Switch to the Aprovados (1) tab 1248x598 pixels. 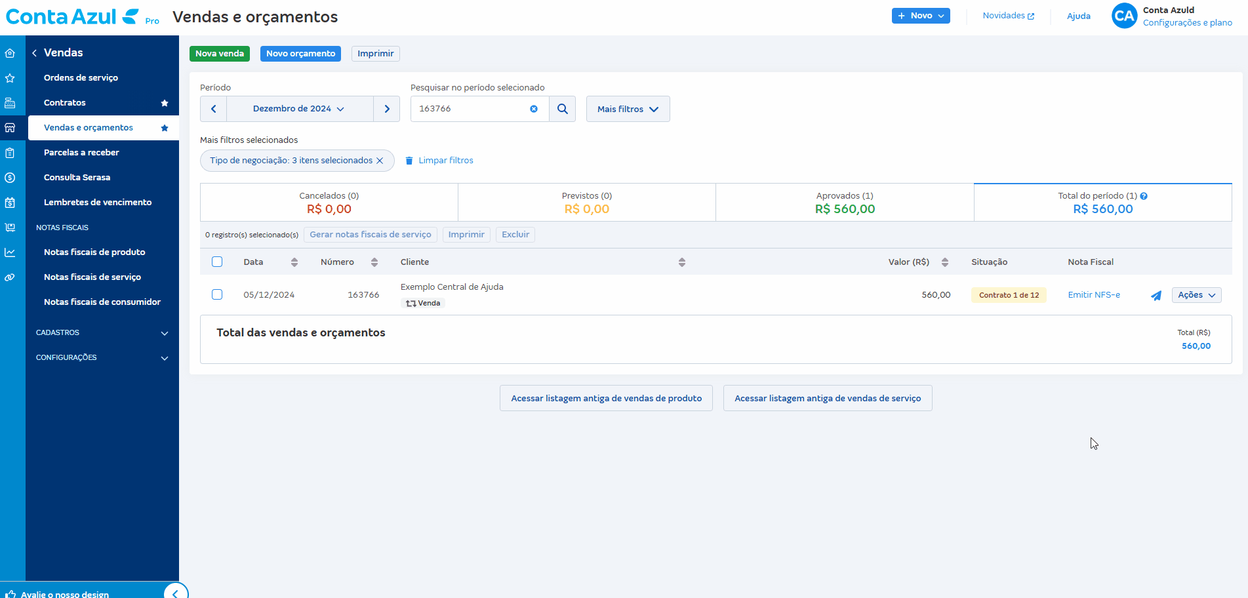pos(844,203)
